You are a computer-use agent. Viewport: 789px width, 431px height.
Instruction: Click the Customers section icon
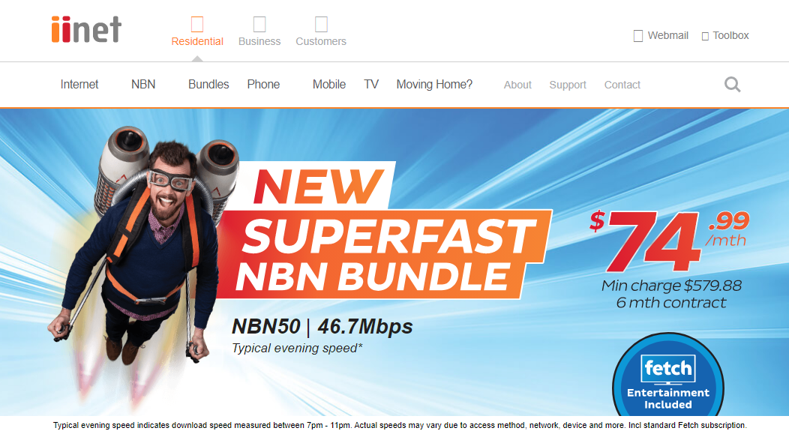[321, 24]
